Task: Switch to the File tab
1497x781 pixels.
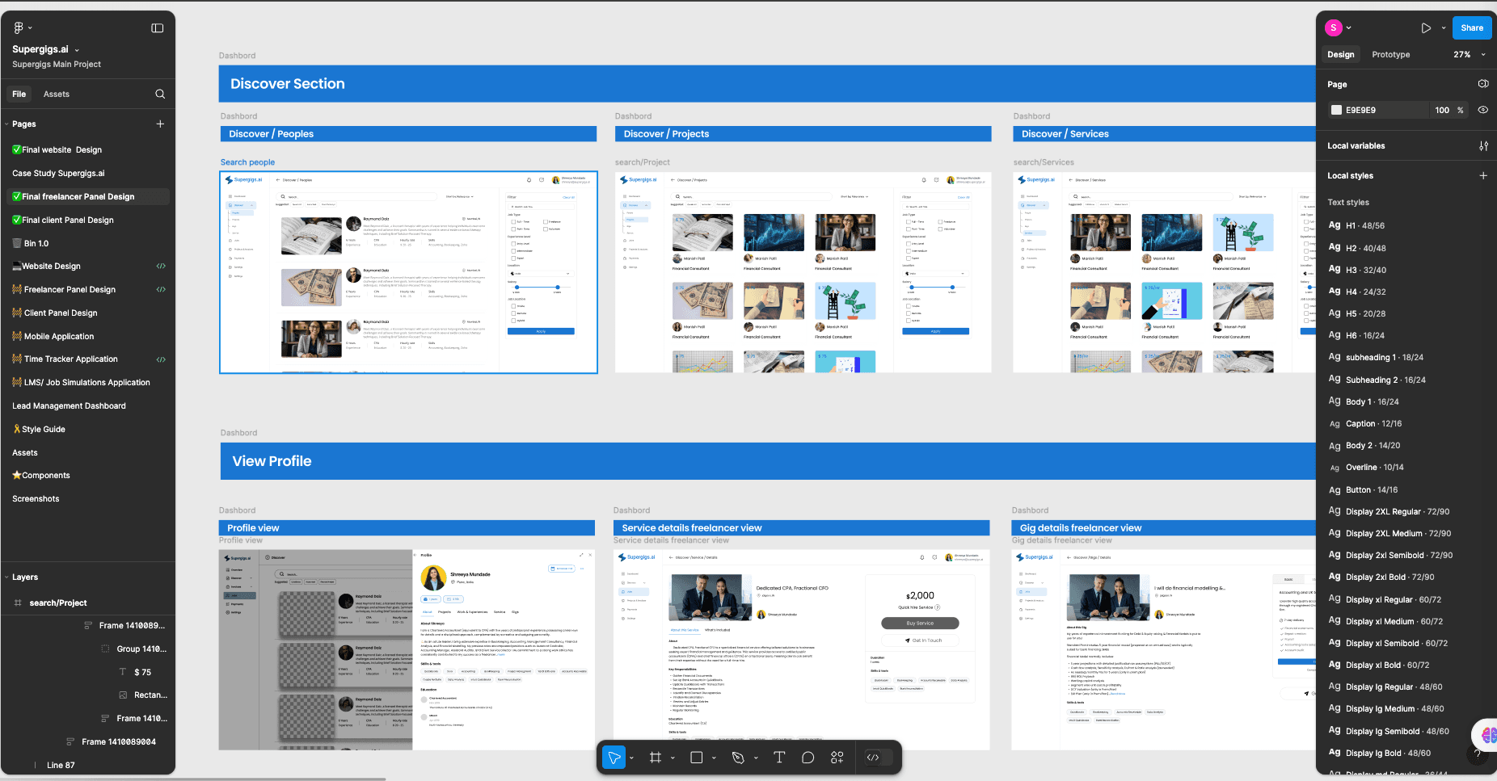Action: [19, 94]
